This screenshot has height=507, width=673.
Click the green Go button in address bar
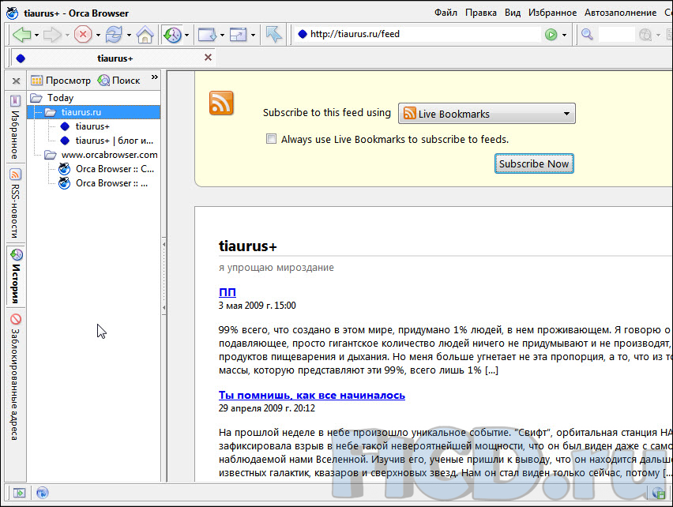551,34
